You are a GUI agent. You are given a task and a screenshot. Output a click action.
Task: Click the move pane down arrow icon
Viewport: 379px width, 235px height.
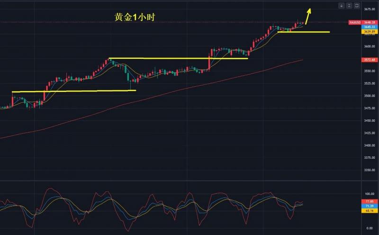point(341,6)
